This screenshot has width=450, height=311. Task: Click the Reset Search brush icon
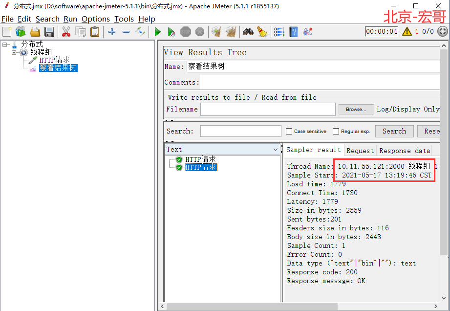[x=262, y=32]
